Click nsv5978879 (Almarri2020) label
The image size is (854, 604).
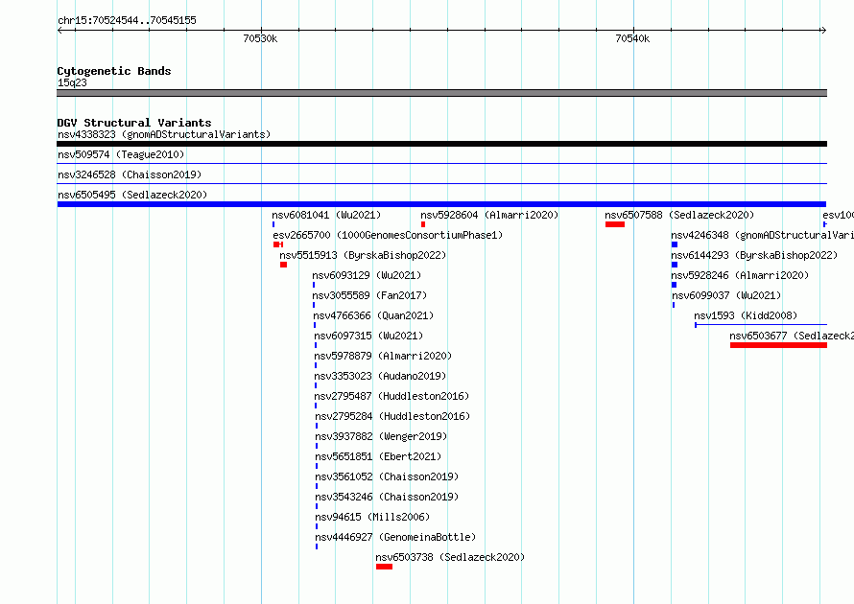click(x=383, y=356)
